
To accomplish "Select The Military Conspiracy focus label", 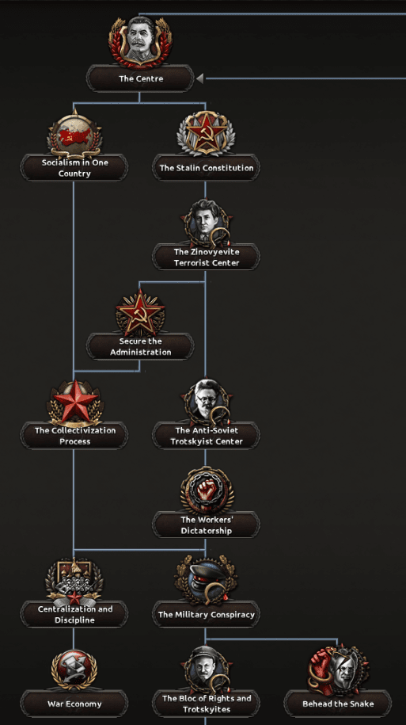I will point(206,615).
